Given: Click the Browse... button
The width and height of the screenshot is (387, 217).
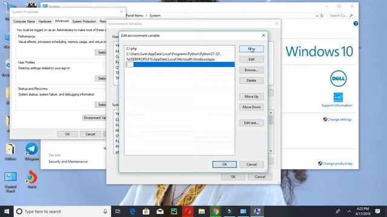Looking at the screenshot, I should coord(252,70).
